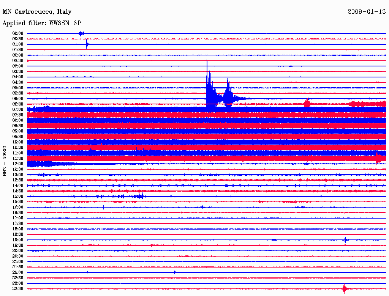Click the vertical axis label 'HHZ - 50000'

click(5, 161)
